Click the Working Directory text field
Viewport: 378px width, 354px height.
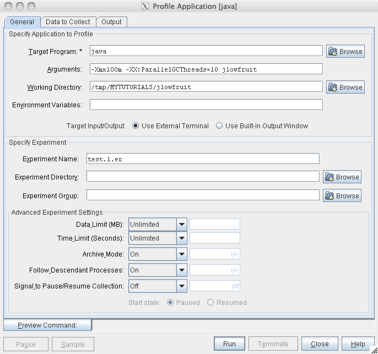(x=206, y=87)
